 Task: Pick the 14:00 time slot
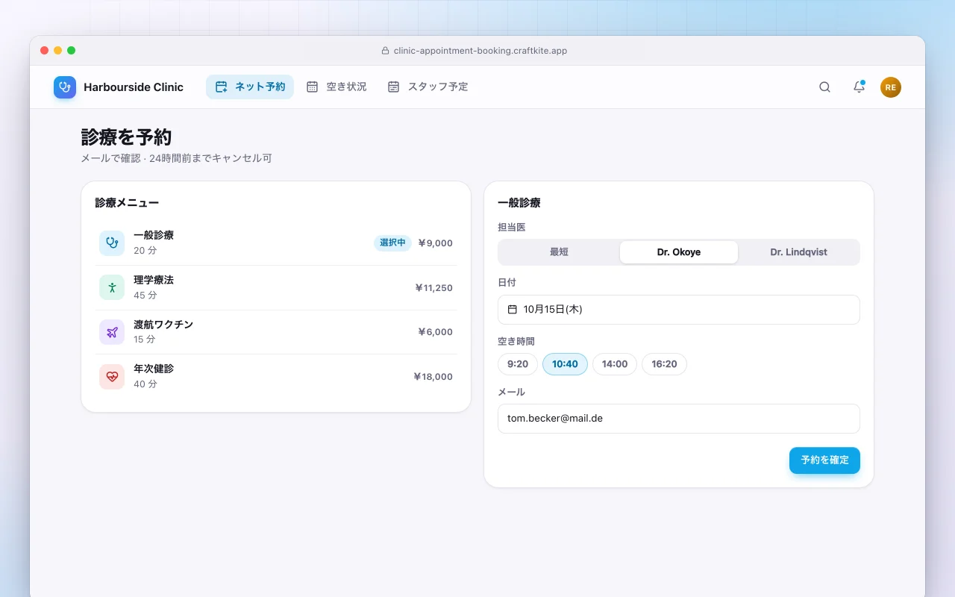pos(615,364)
